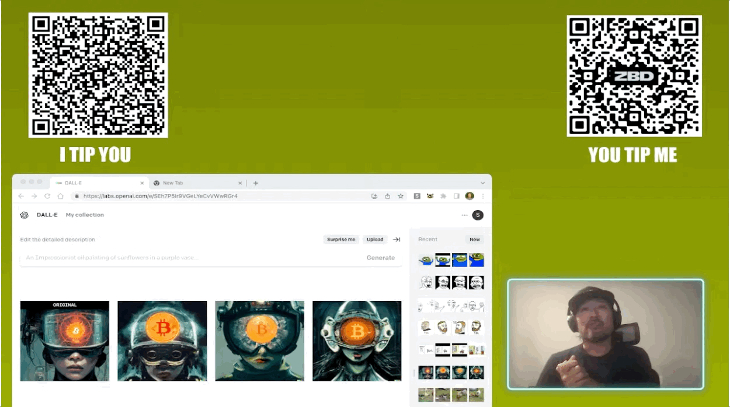Open the gray S extension icon

(x=417, y=197)
